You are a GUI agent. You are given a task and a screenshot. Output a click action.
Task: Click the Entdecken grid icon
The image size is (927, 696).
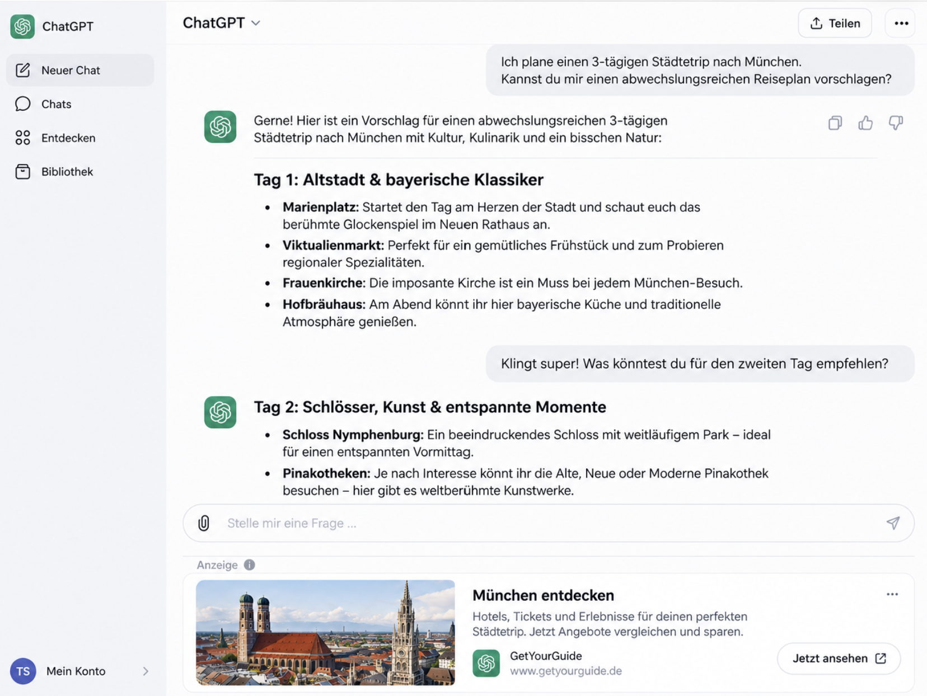coord(23,138)
